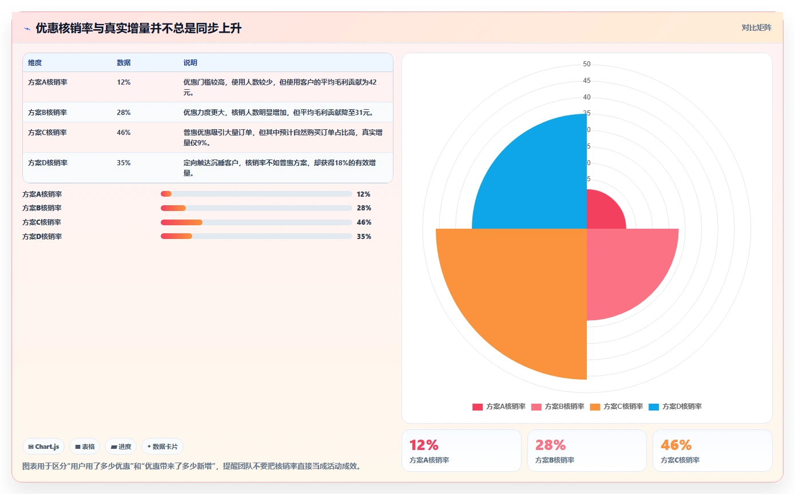
Task: Select the 方案B核销率 table row label
Action: click(x=47, y=113)
